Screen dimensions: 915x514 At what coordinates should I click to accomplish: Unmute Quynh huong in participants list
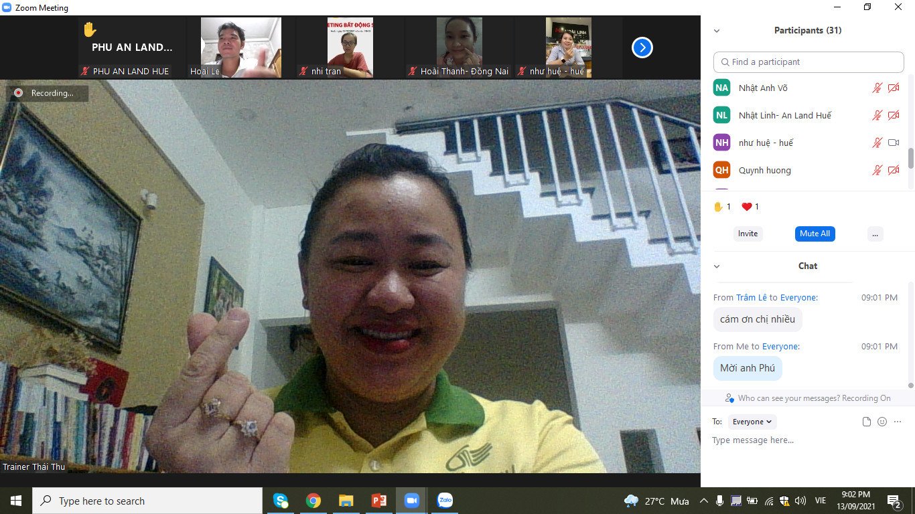(x=877, y=170)
